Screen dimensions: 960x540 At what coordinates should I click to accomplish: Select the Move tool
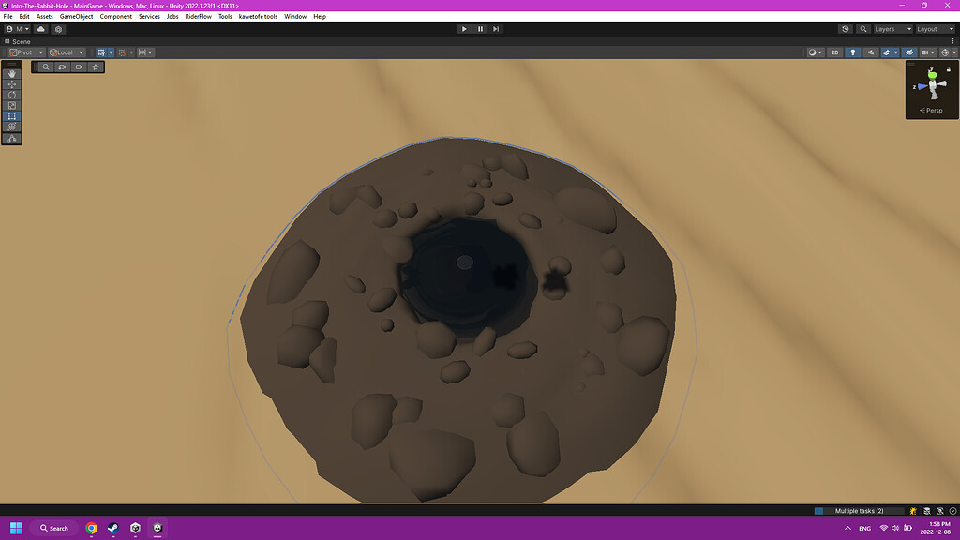12,84
